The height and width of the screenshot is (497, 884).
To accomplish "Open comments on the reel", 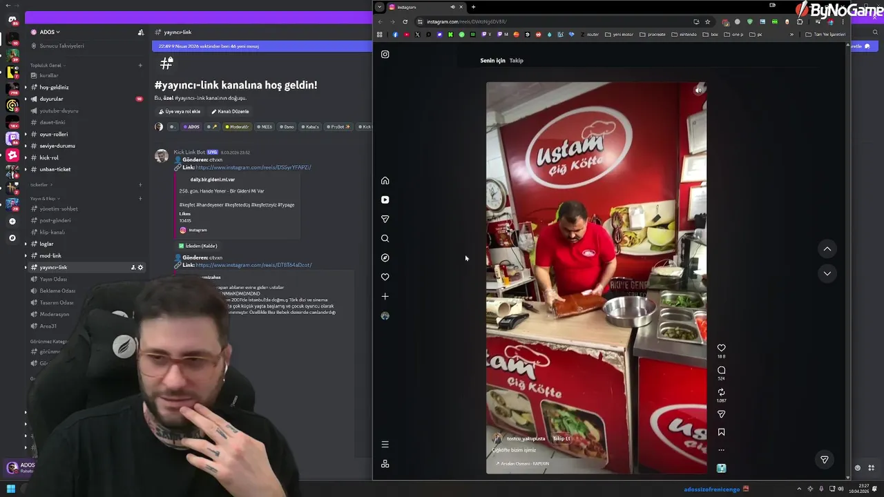I will pyautogui.click(x=721, y=370).
